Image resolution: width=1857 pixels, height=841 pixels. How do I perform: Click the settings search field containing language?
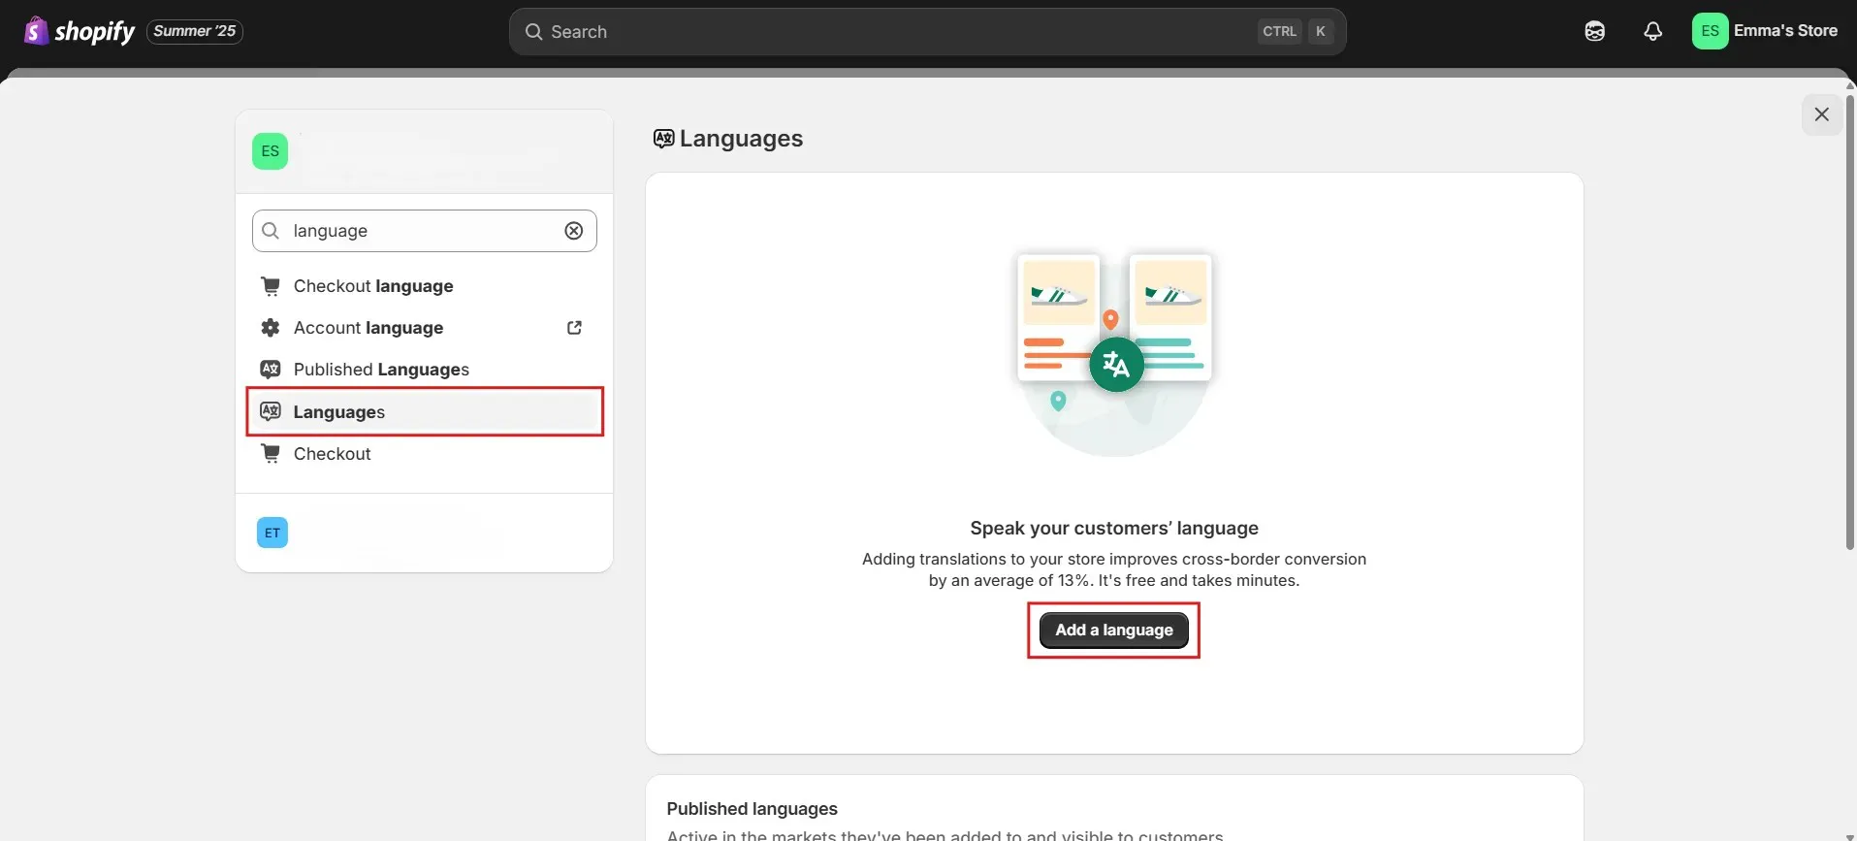pyautogui.click(x=425, y=231)
